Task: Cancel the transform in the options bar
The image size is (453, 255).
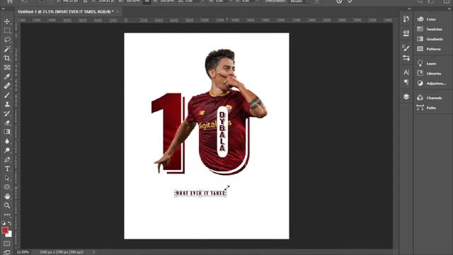Action: [339, 1]
